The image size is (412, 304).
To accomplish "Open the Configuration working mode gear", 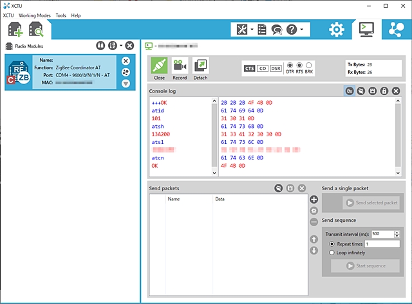I will (337, 29).
